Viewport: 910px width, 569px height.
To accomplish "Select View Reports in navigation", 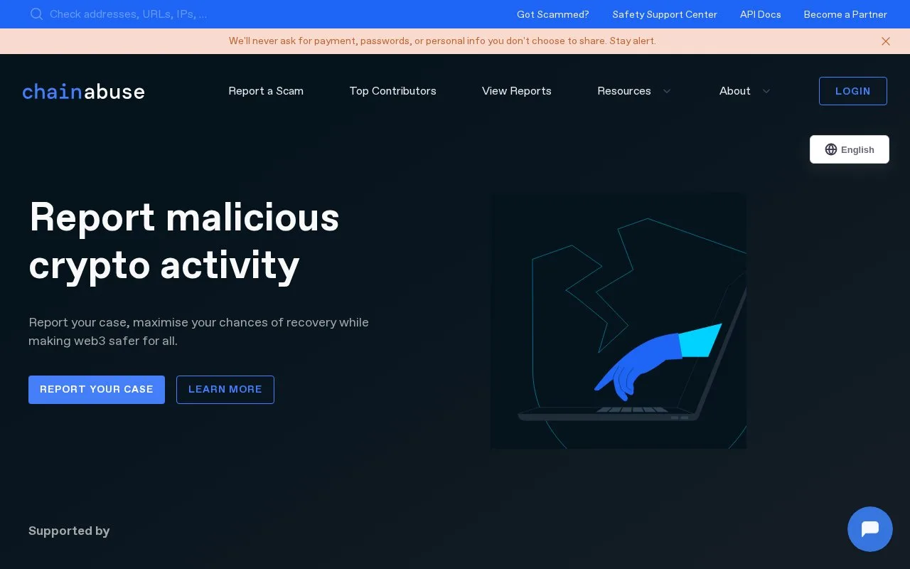I will (517, 91).
